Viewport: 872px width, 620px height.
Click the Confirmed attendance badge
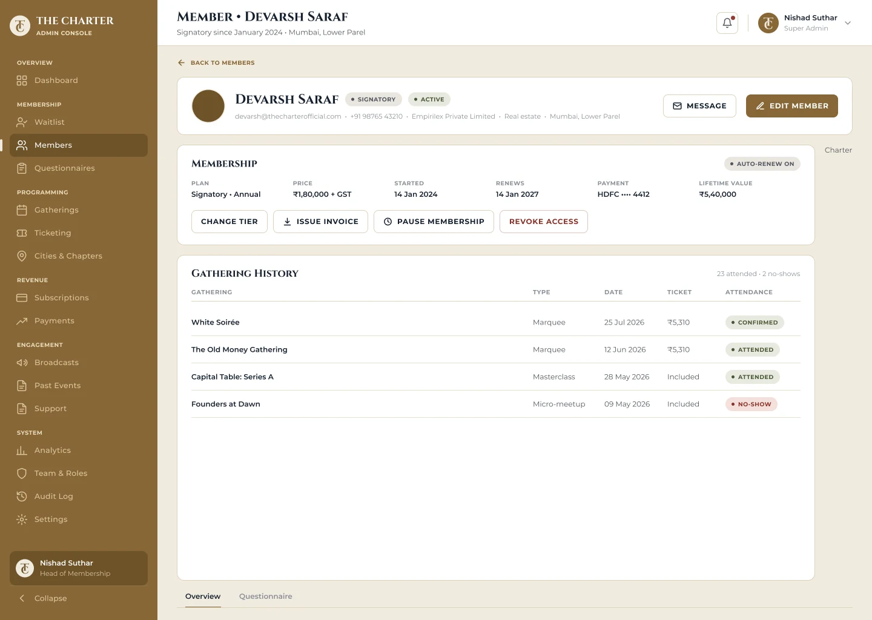(x=755, y=323)
